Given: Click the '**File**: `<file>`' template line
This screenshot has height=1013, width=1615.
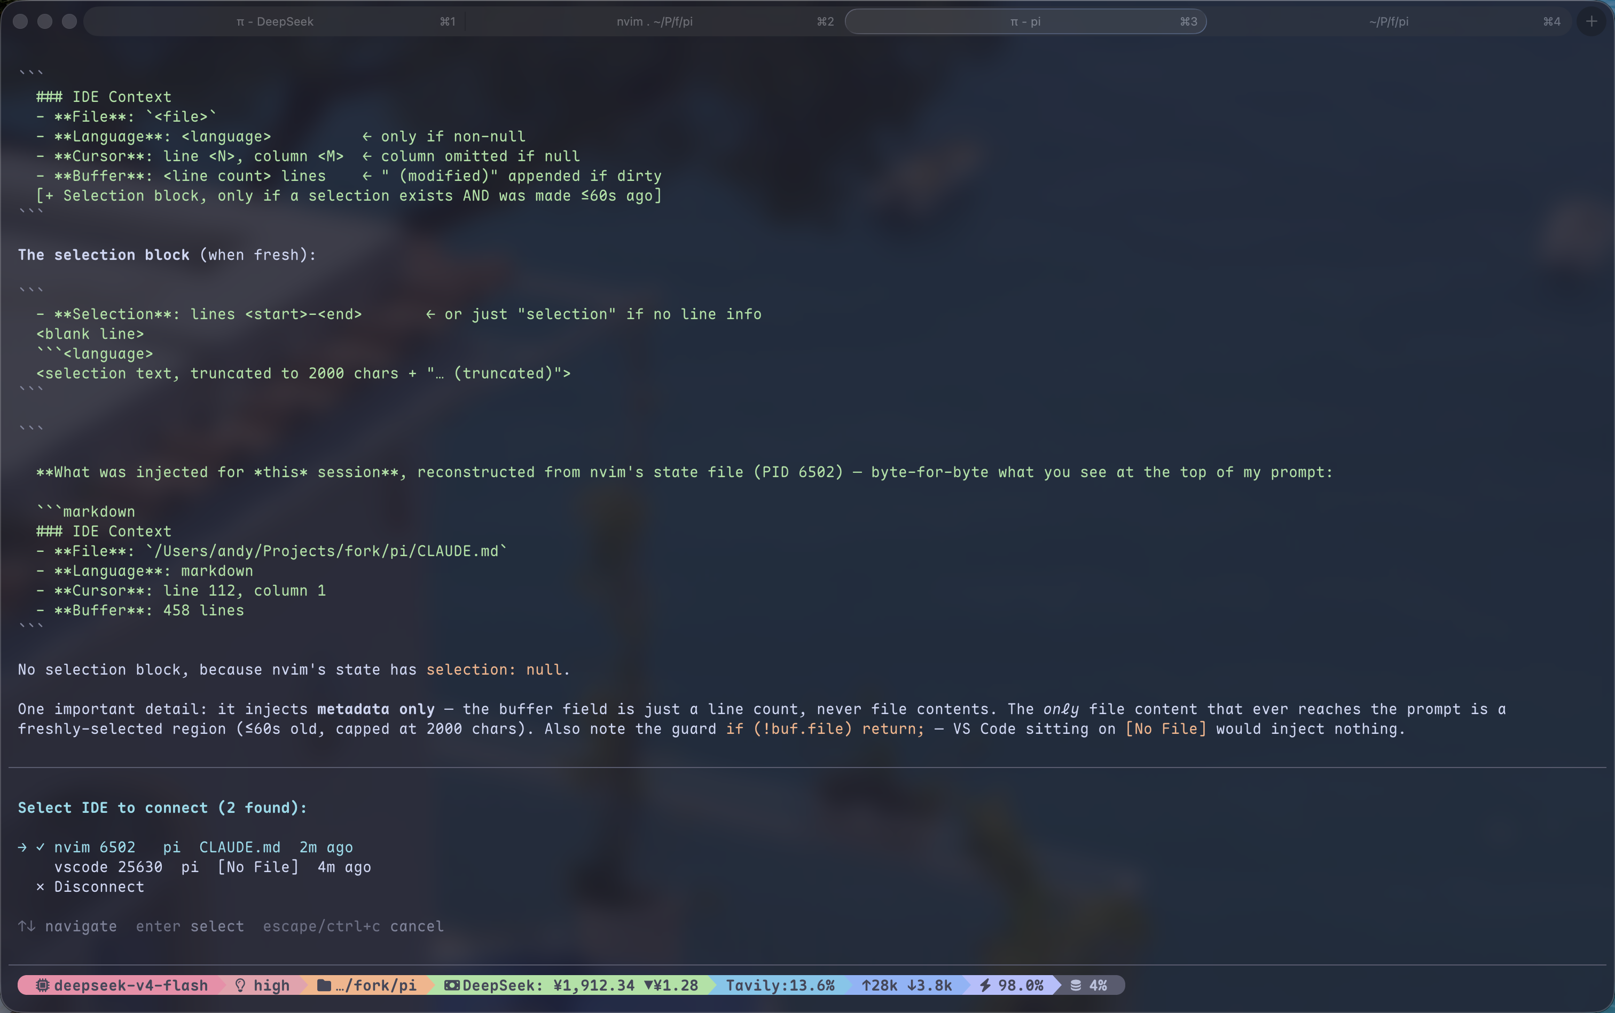Looking at the screenshot, I should click(x=127, y=116).
